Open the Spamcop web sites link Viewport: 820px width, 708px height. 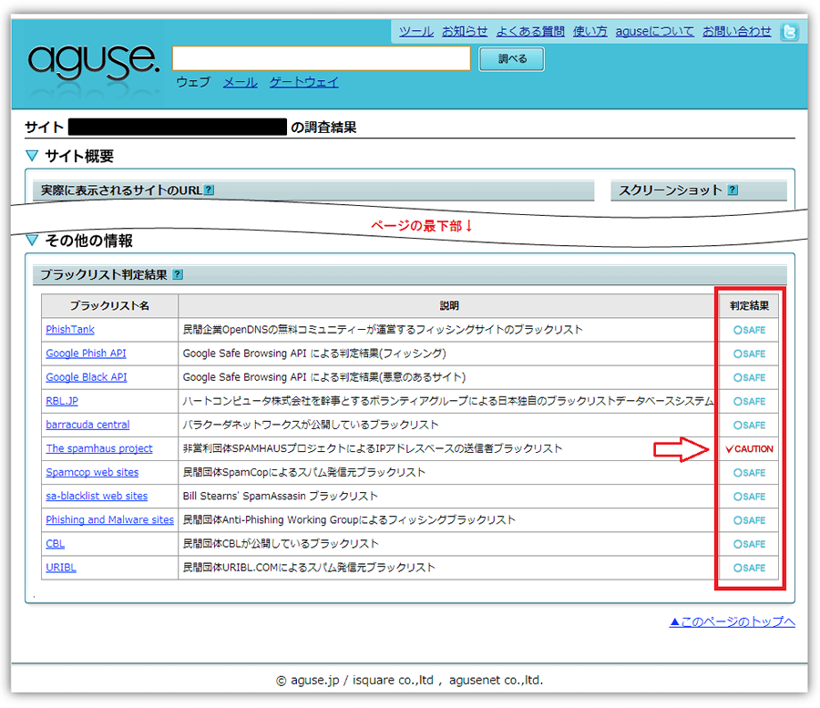(x=92, y=472)
